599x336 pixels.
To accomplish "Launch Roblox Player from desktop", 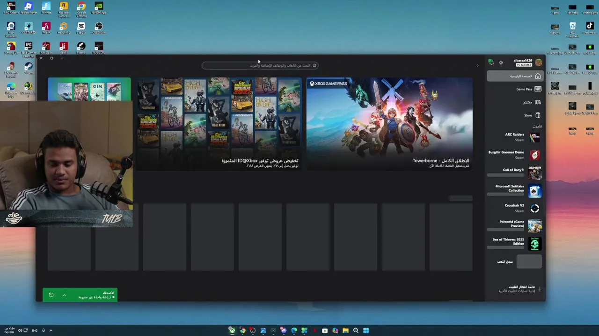I will (x=29, y=8).
